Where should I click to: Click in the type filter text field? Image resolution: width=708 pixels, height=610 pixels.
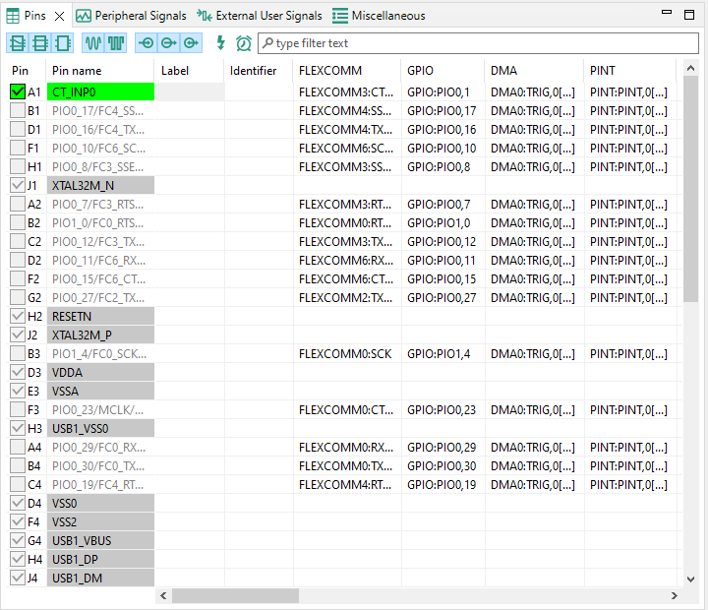click(x=478, y=43)
